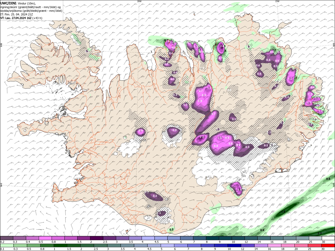Image resolution: width=335 pixels, height=251 pixels.
Task: Click the 2.3 rain value near the map corner
Action: (x=319, y=233)
